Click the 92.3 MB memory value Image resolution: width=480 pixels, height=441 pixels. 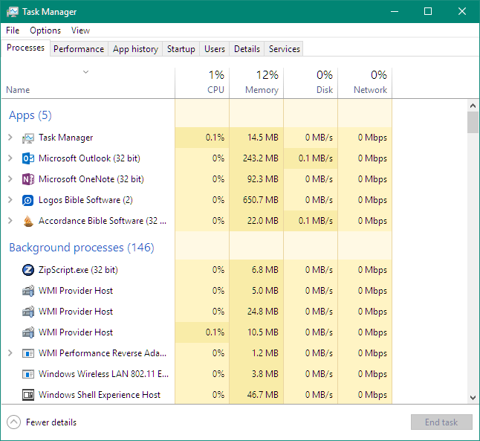pos(262,179)
